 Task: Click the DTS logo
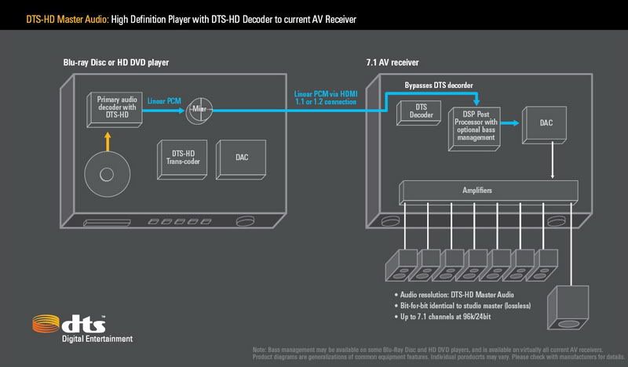69,324
